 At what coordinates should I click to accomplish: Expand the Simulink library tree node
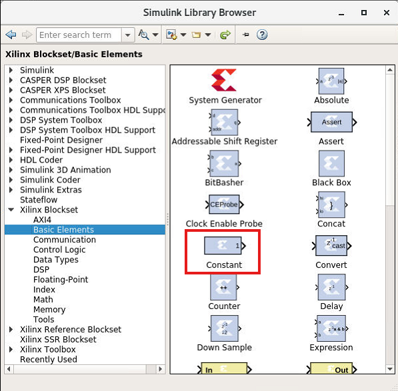coord(11,70)
